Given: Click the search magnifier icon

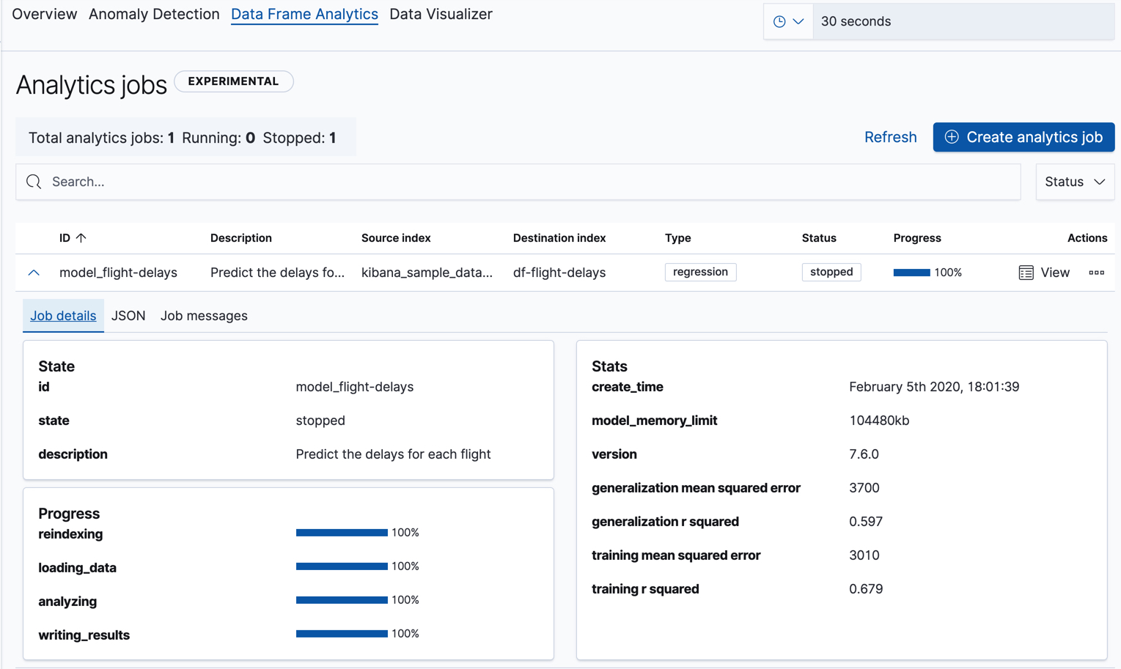Looking at the screenshot, I should [33, 181].
